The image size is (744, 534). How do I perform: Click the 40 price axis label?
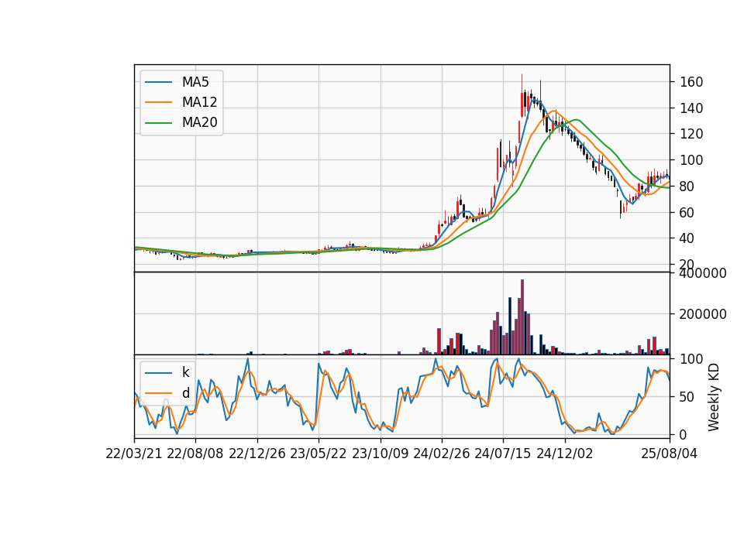687,238
